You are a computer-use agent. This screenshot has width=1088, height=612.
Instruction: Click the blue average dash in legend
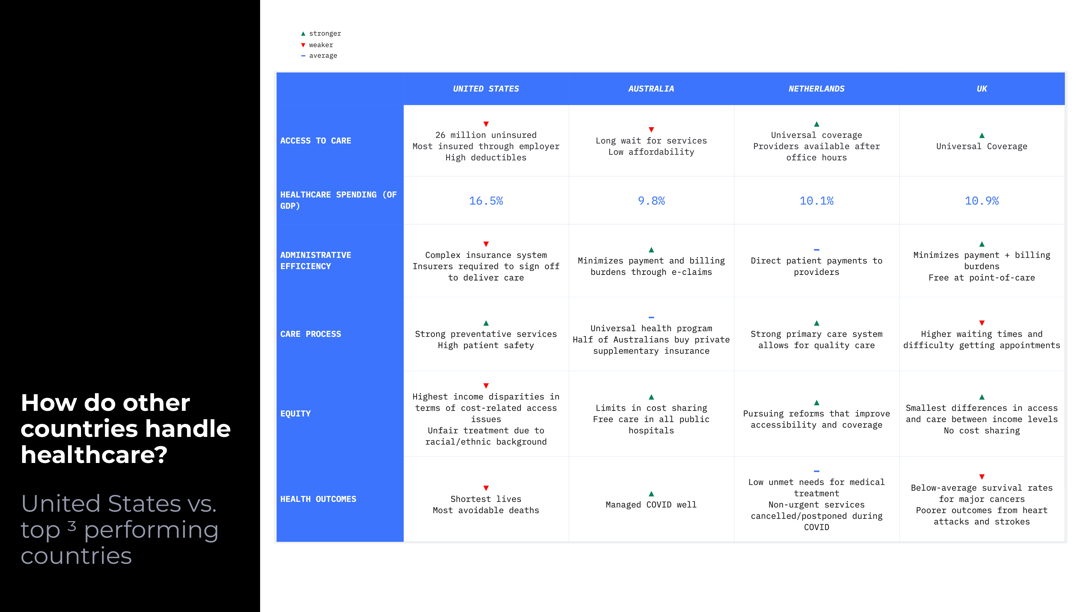coord(303,56)
